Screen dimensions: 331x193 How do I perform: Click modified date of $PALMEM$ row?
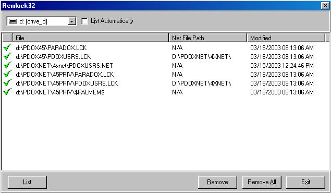282,92
